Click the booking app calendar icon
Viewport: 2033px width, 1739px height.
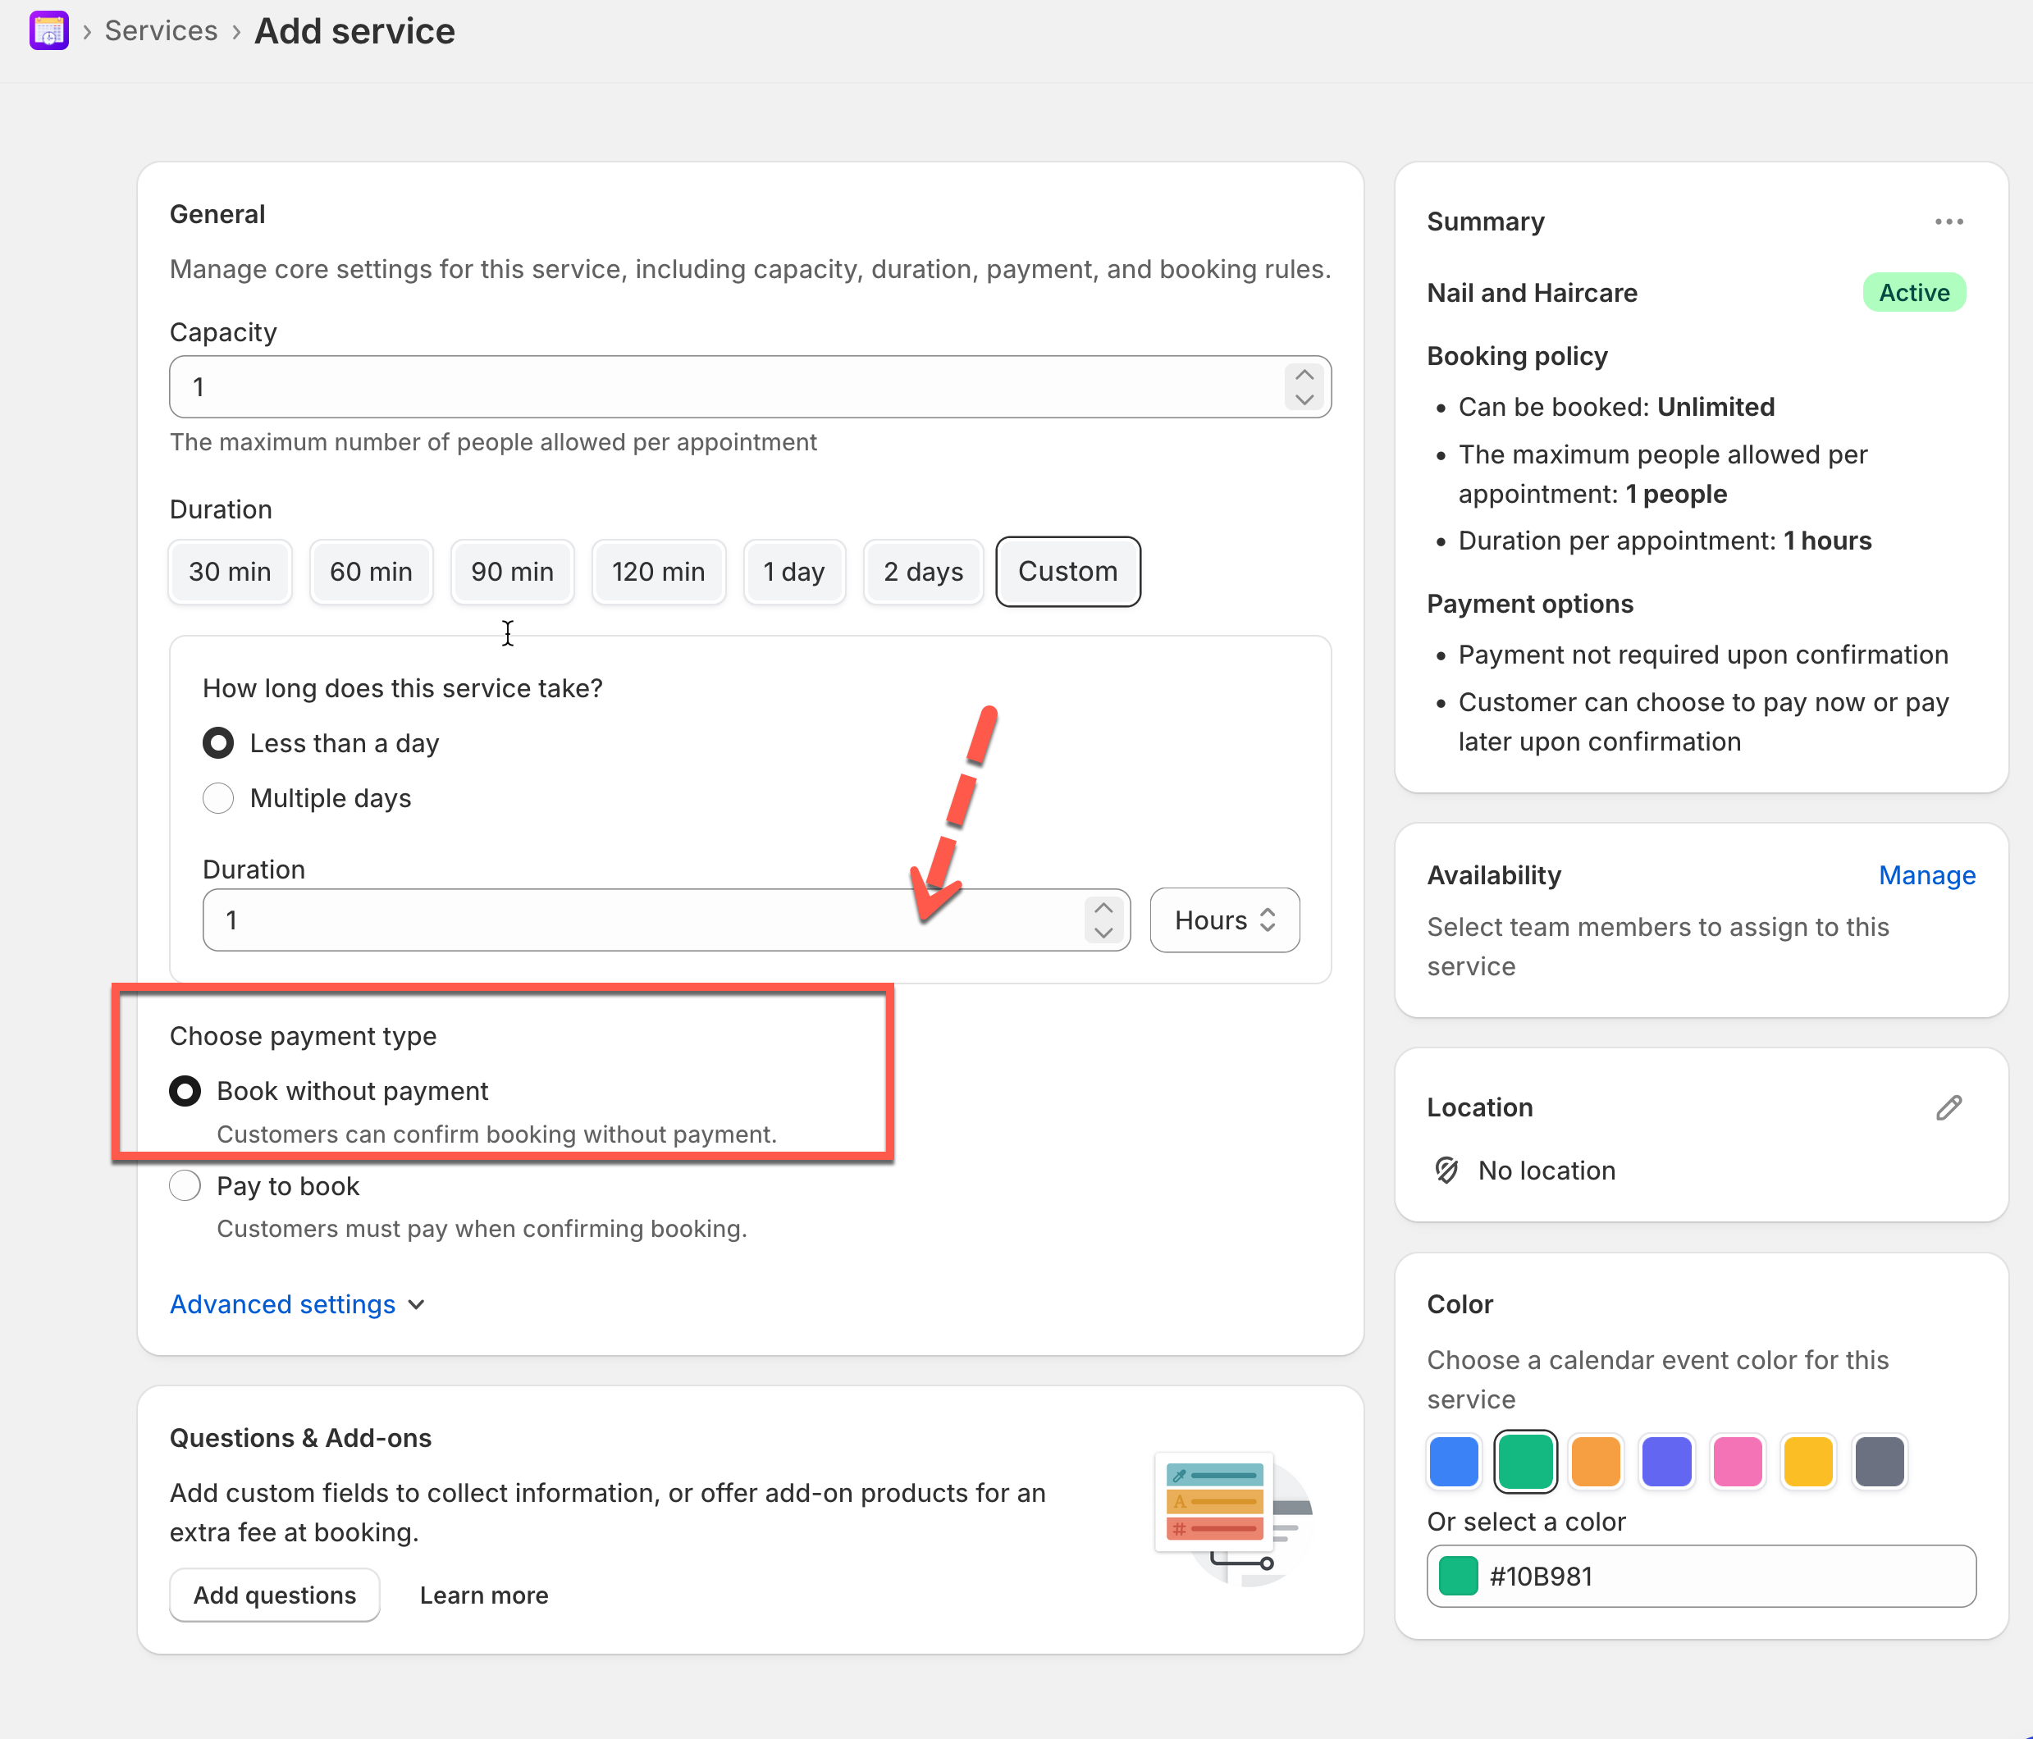[x=48, y=30]
